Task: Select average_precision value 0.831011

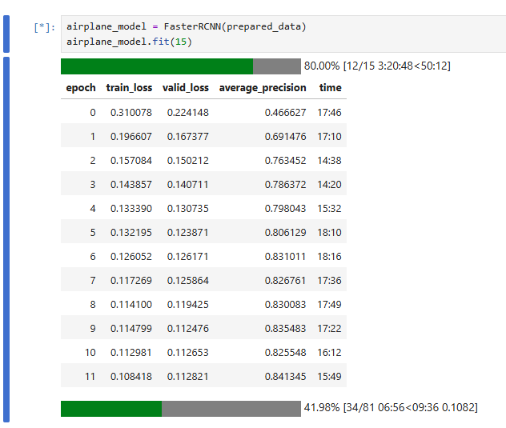Action: tap(285, 257)
